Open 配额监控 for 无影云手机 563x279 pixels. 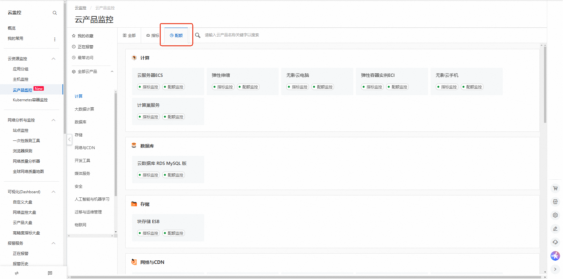coord(472,87)
